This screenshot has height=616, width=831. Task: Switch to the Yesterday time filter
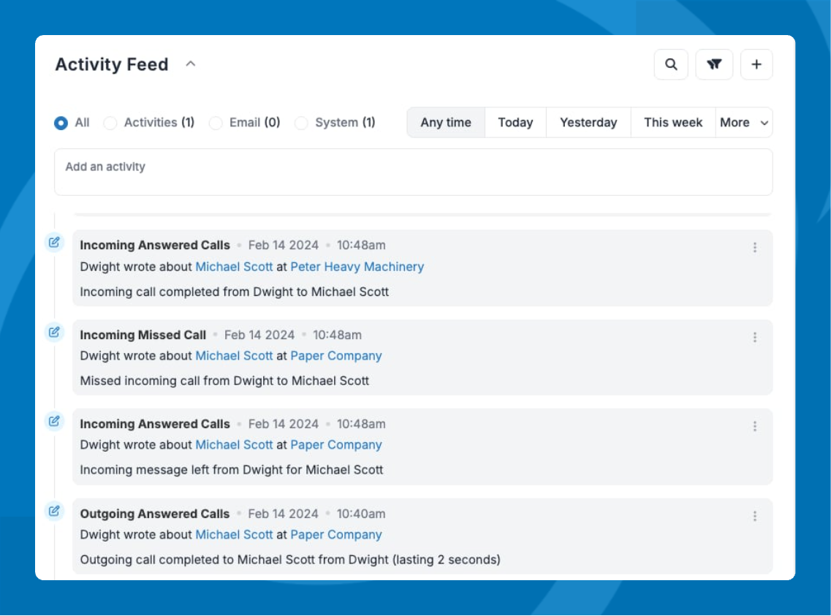pyautogui.click(x=588, y=123)
